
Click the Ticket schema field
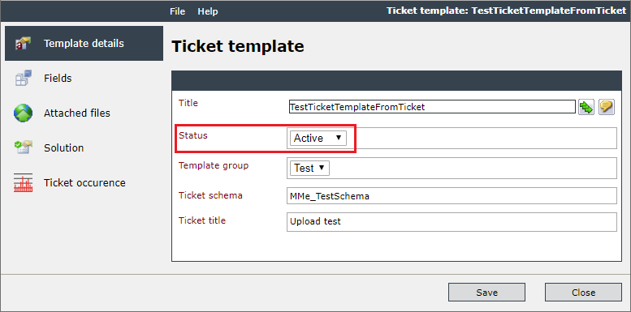pyautogui.click(x=452, y=196)
